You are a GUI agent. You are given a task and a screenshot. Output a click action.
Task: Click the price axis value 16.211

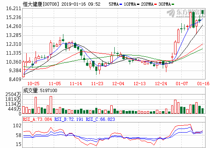[14, 9]
